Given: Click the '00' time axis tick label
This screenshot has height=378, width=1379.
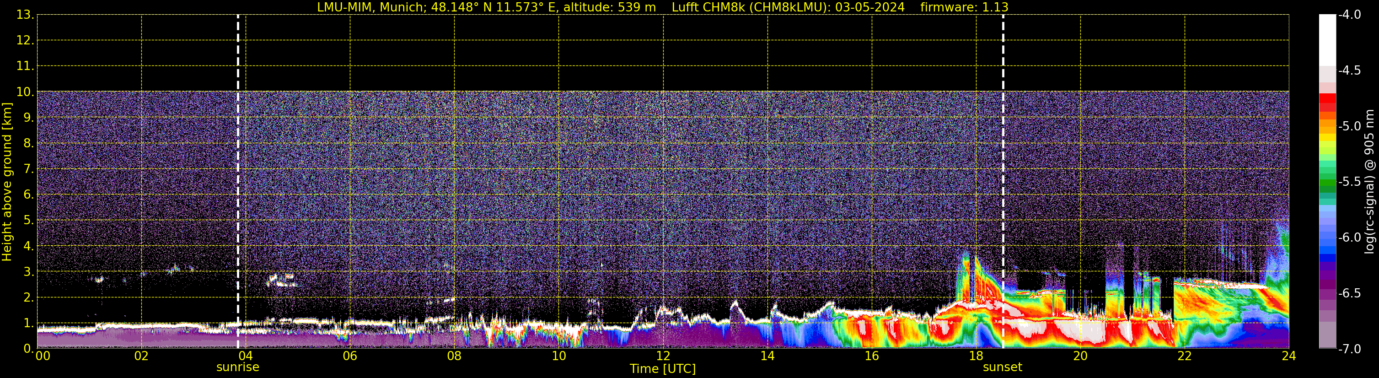Looking at the screenshot, I should 43,356.
